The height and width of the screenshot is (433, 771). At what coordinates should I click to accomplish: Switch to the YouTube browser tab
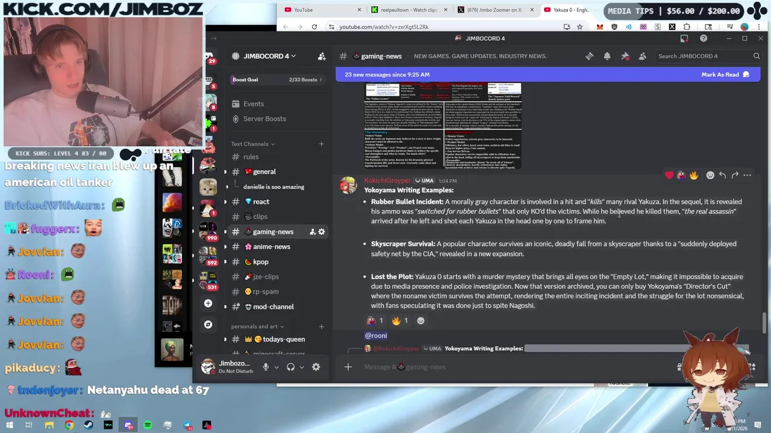pyautogui.click(x=321, y=10)
